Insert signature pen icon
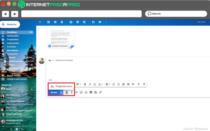Viewport: 210px width, 131px height. (100, 92)
